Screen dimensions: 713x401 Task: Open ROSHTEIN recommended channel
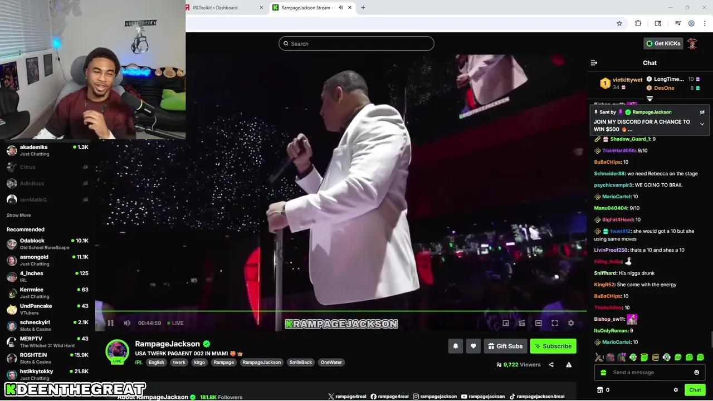[47, 358]
